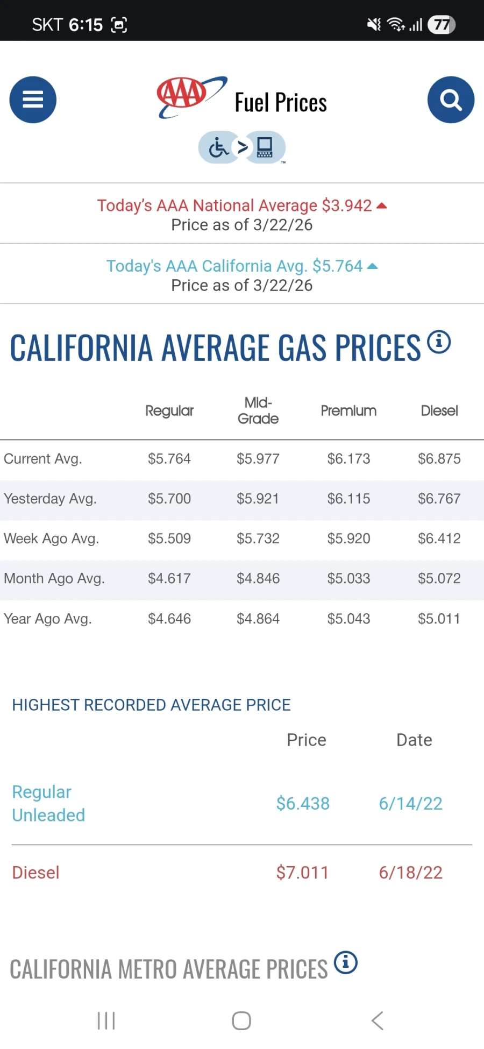
Task: Tap Android back arrow
Action: pos(377,1020)
